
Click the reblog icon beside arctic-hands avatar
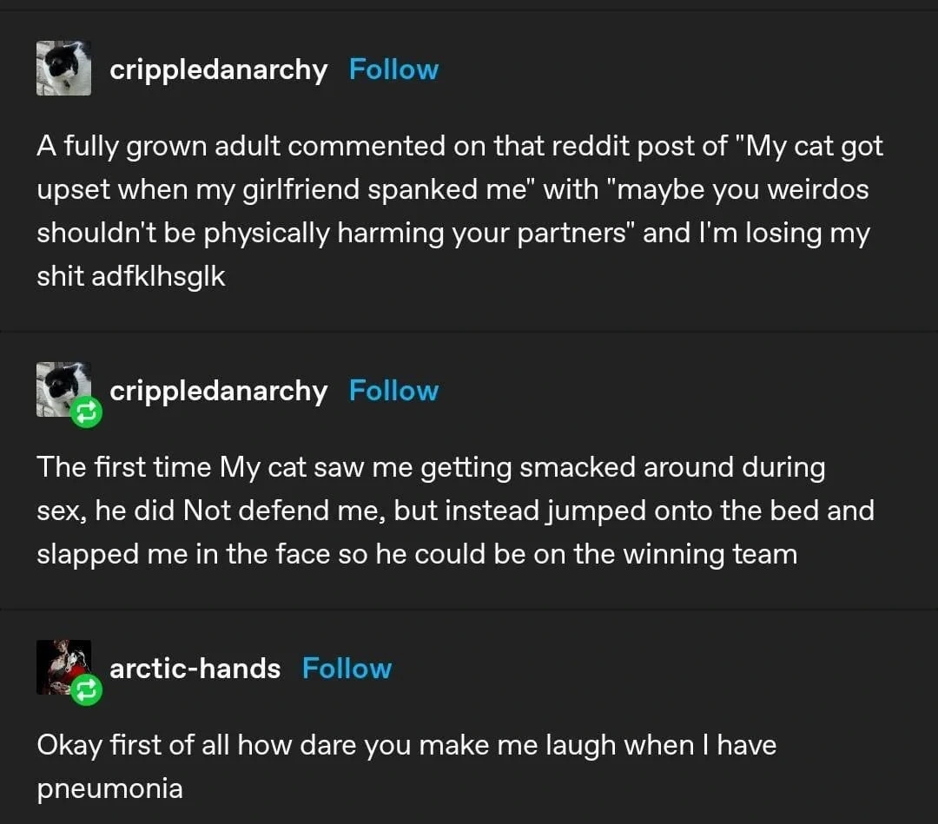(x=87, y=690)
